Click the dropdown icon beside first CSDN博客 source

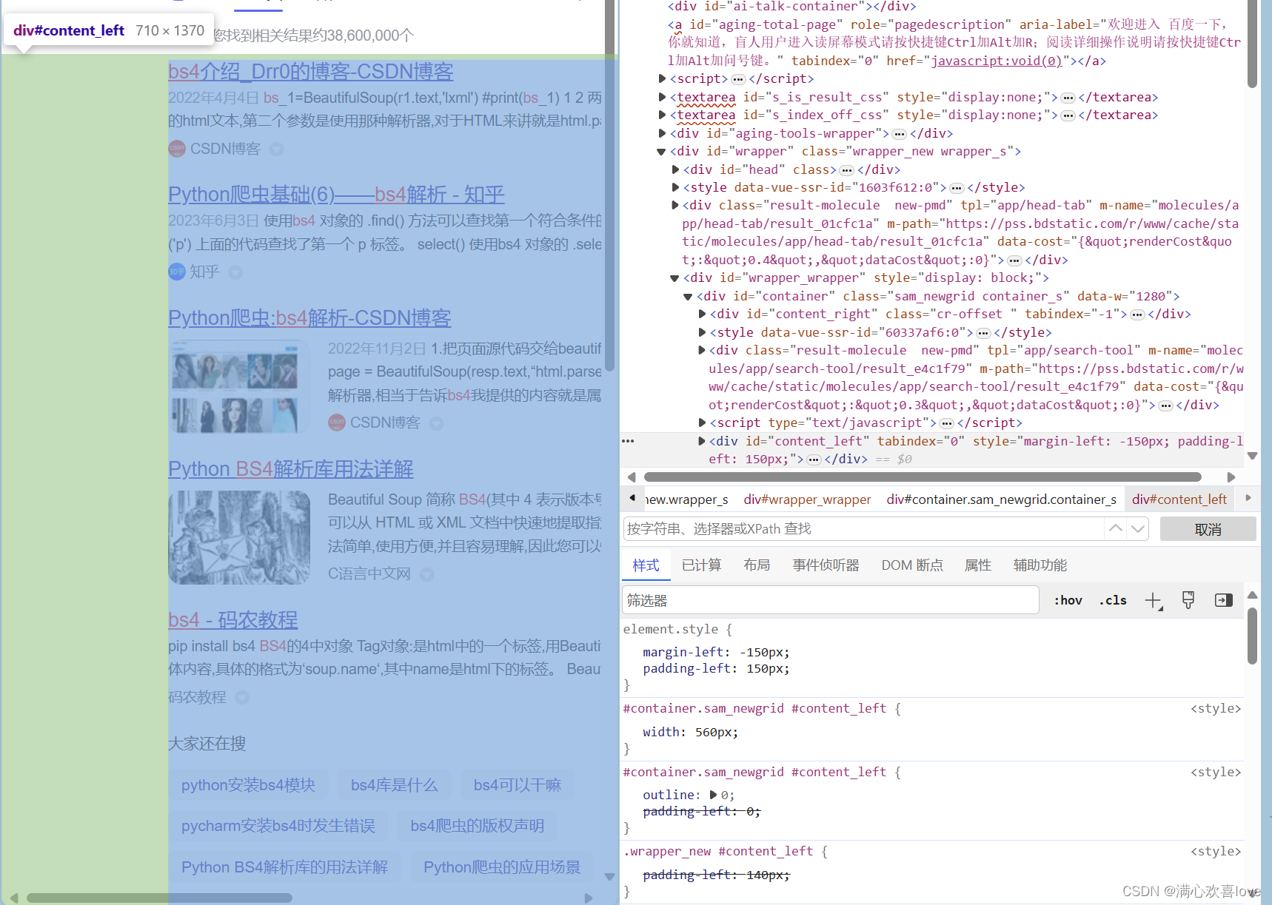click(x=276, y=149)
